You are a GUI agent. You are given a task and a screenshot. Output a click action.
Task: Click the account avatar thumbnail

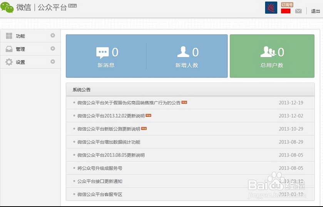[x=271, y=8]
